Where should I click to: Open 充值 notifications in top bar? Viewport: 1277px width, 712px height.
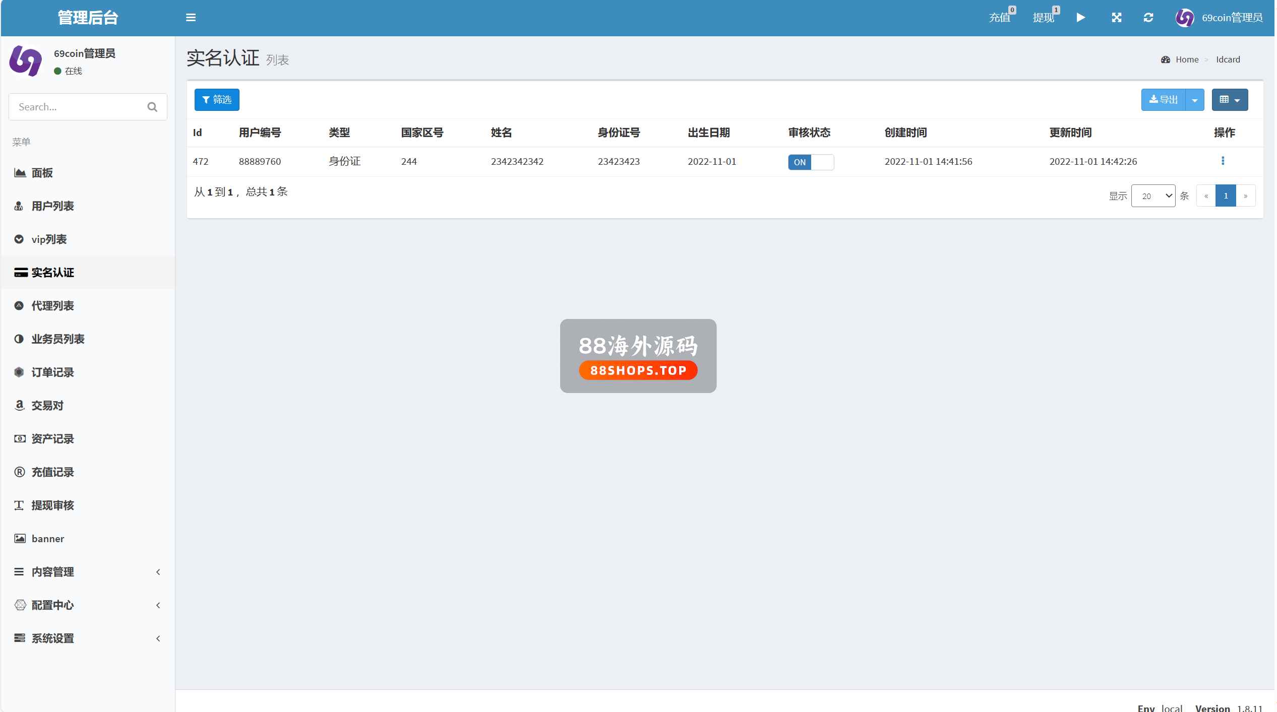coord(1000,18)
